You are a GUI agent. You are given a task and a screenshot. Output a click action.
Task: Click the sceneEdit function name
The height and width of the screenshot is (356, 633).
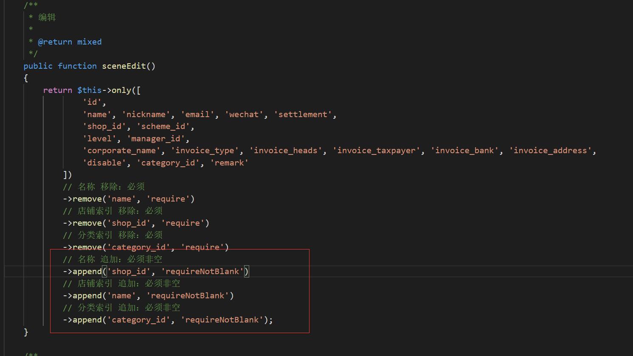click(124, 66)
